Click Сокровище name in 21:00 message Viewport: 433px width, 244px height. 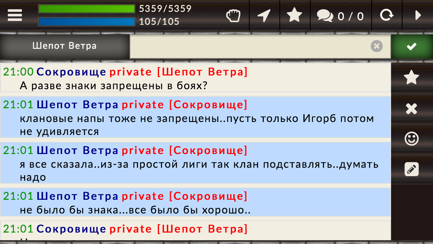point(71,72)
